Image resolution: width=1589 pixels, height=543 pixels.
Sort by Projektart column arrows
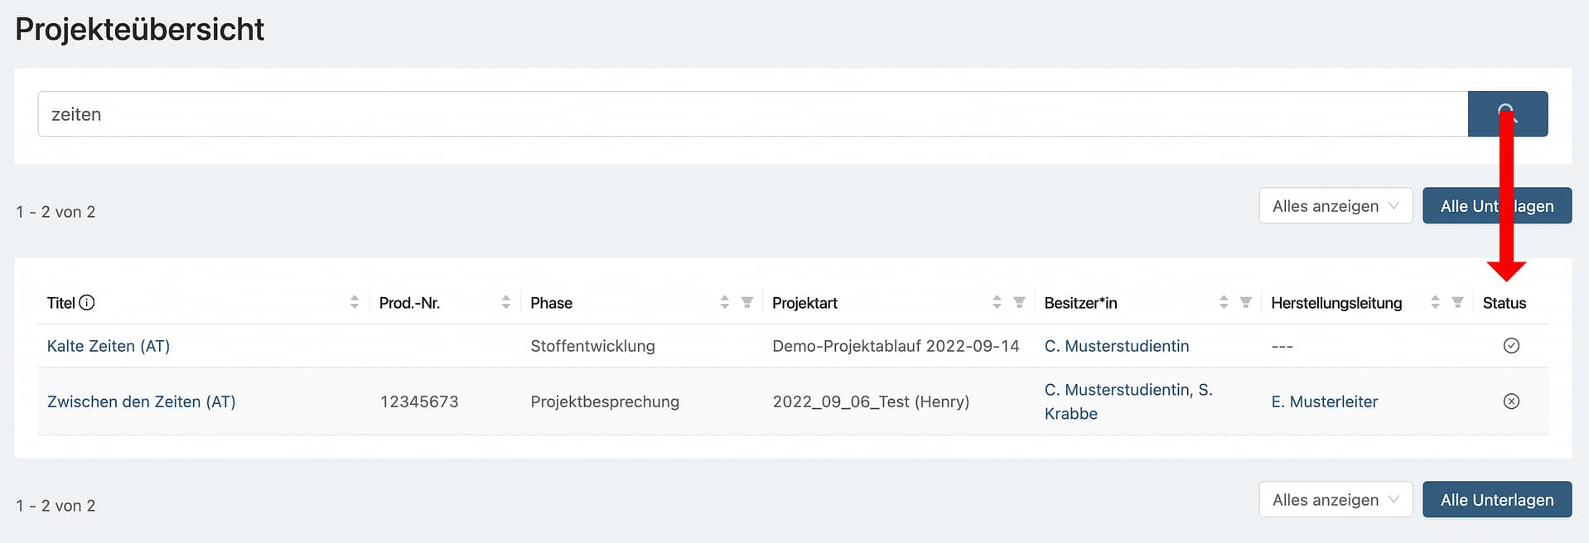[997, 303]
